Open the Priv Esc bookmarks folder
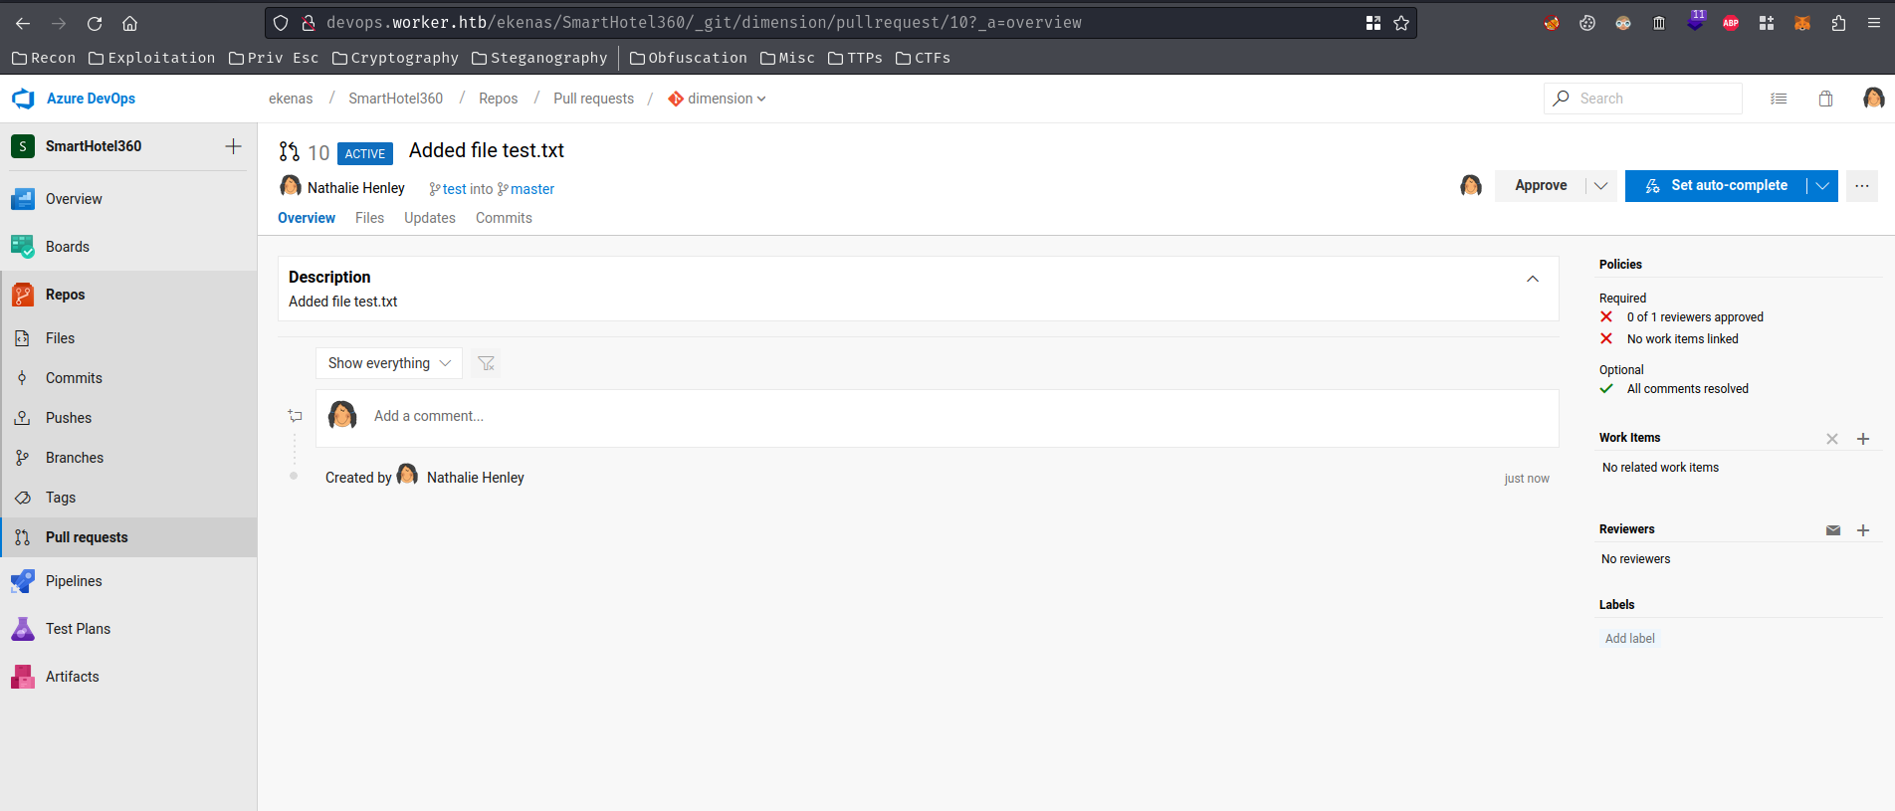1895x811 pixels. click(274, 58)
